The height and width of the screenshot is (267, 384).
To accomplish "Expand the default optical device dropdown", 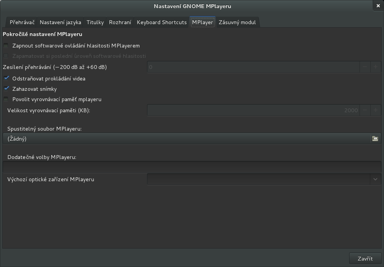I will click(375, 179).
